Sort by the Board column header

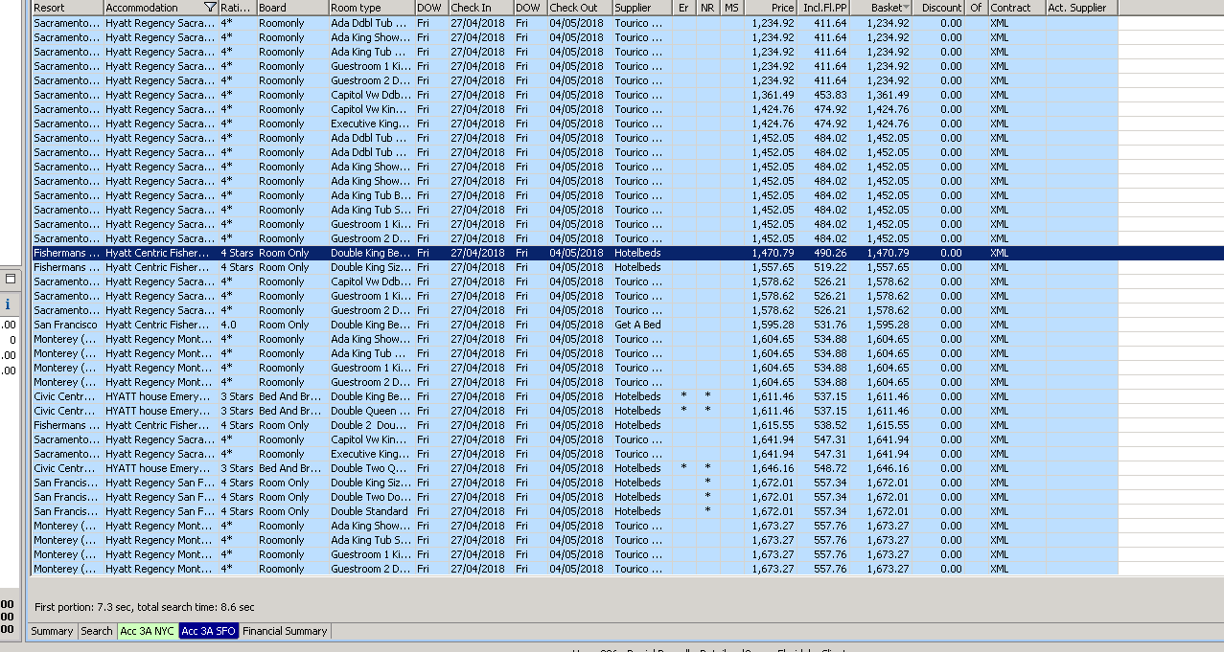[292, 8]
